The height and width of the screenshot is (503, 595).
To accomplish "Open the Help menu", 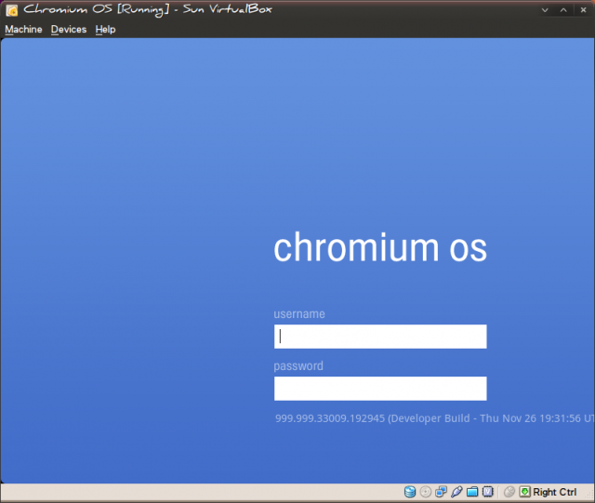I will (x=105, y=30).
